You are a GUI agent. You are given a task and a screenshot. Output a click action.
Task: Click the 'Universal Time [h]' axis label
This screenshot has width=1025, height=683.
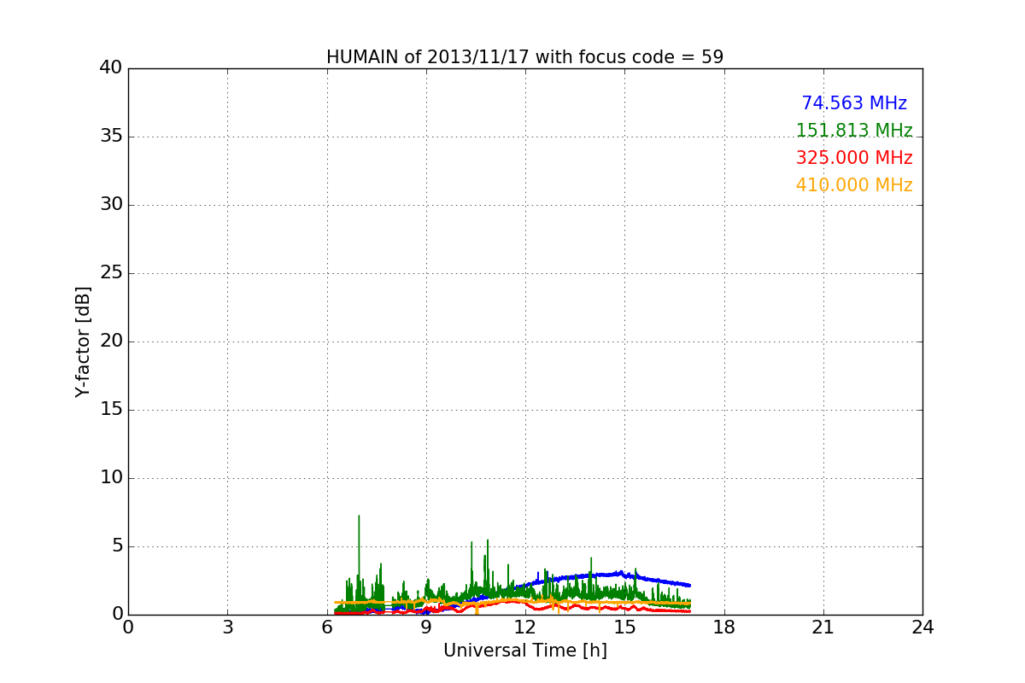[x=525, y=651]
